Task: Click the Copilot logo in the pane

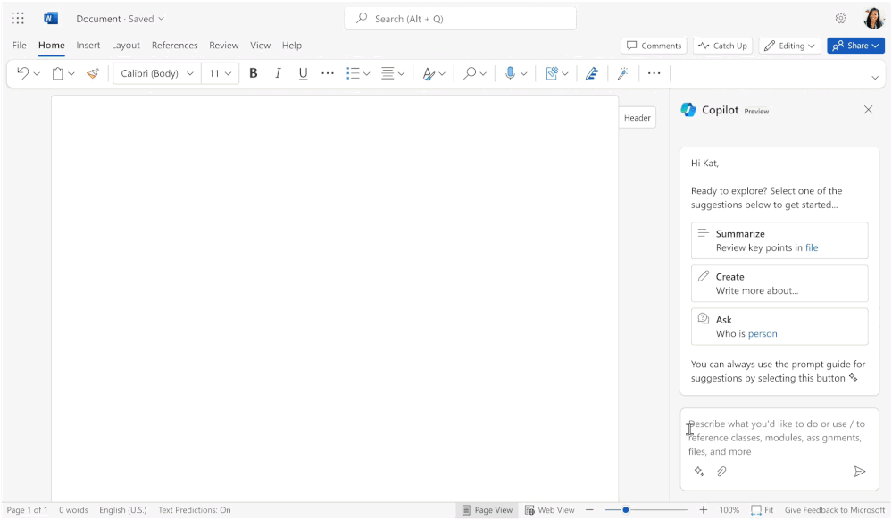Action: click(x=688, y=110)
